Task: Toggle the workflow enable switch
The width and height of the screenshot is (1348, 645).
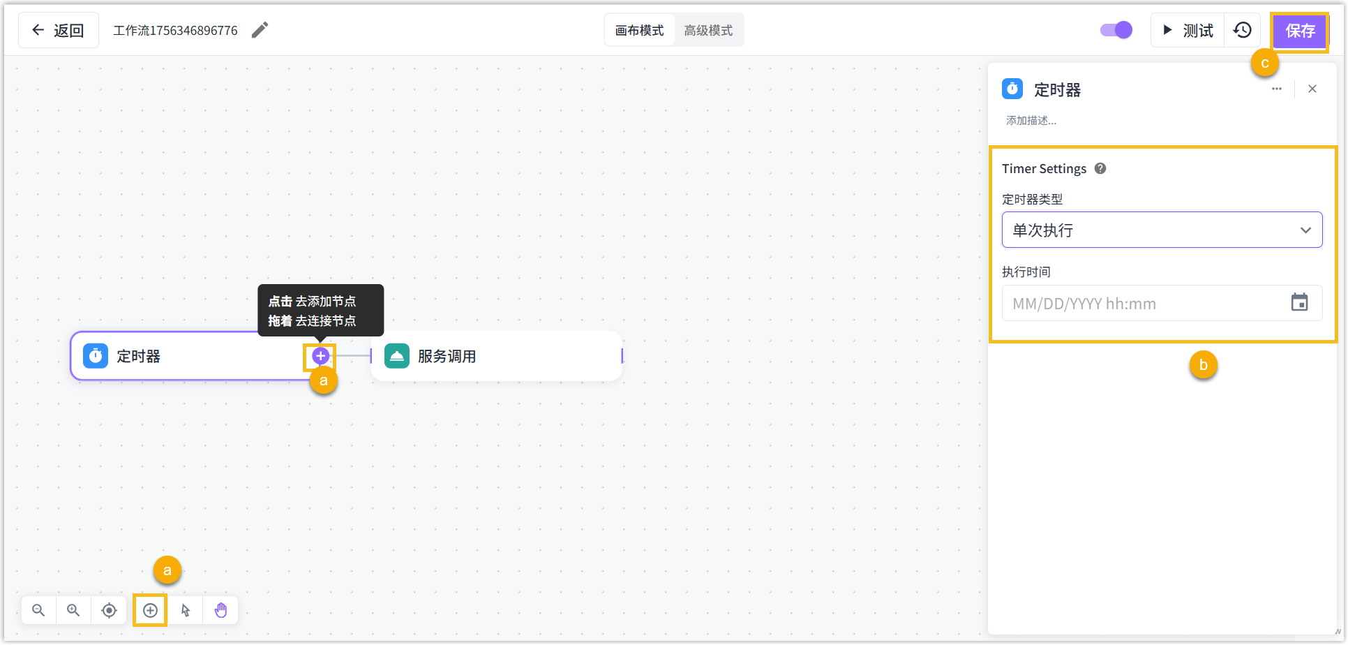Action: pos(1116,30)
